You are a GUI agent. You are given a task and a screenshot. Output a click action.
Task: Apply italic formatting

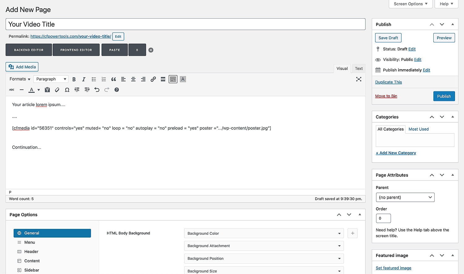pyautogui.click(x=84, y=79)
